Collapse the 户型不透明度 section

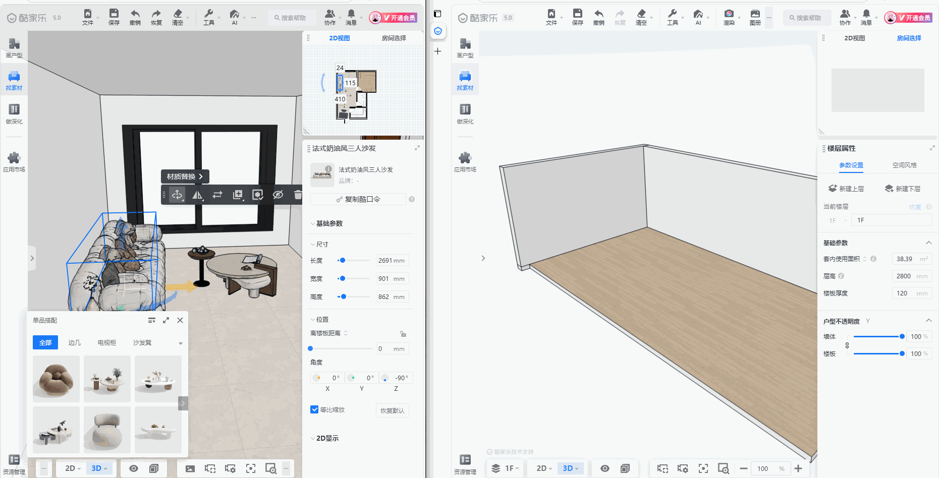(x=928, y=321)
